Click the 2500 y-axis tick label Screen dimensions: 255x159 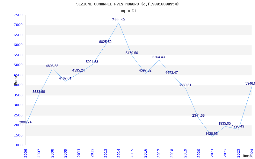click(x=18, y=115)
